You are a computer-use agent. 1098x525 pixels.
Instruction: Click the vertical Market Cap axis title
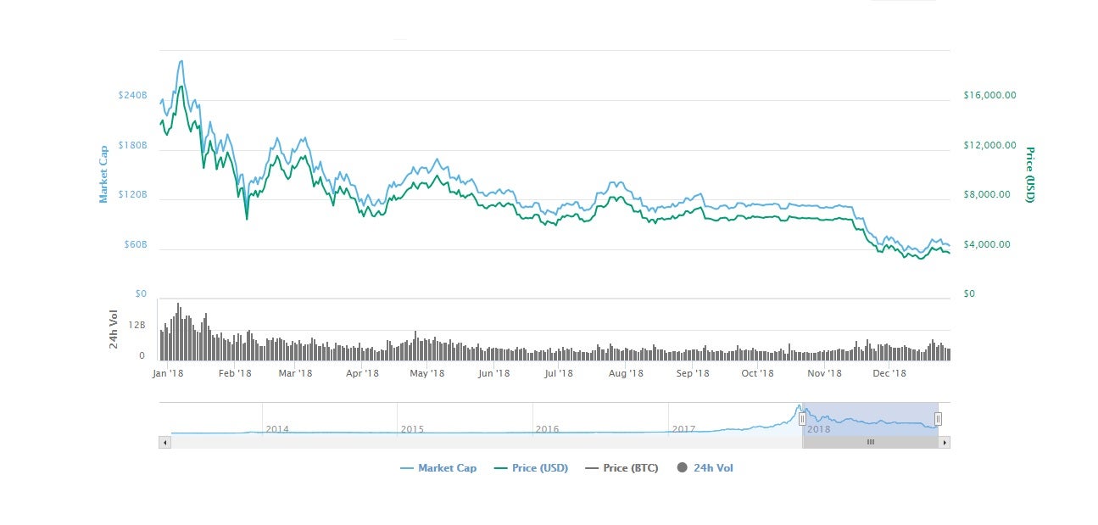coord(103,174)
